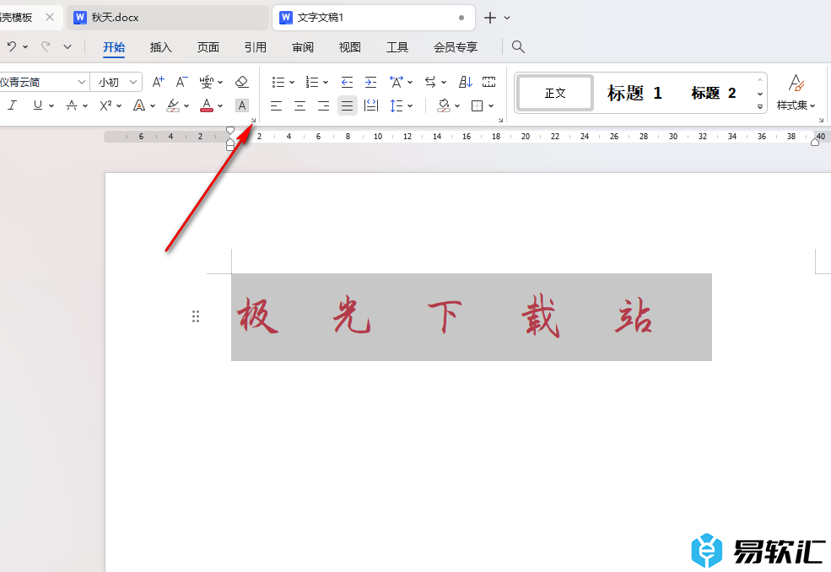Open the 视图 ribbon tab
The height and width of the screenshot is (572, 831).
(350, 47)
